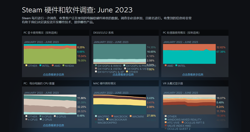This screenshot has width=250, height=132.
Task: Click the 'PC：每台电脑的 CPU 数量' panel header
Action: click(56, 83)
